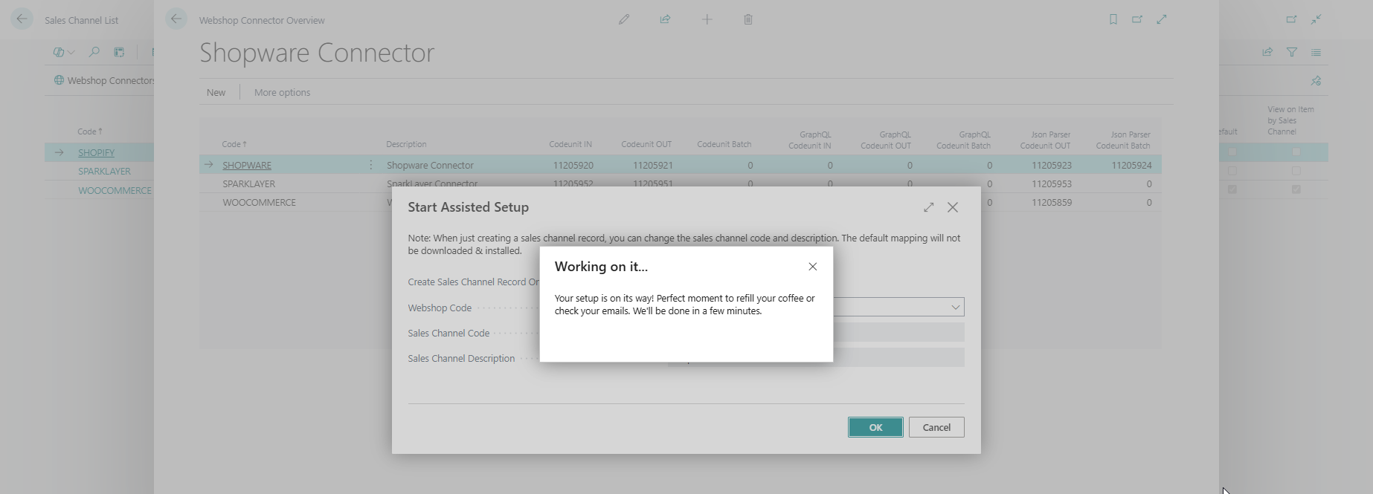Go back from Webshop Connector Overview page

(x=176, y=19)
